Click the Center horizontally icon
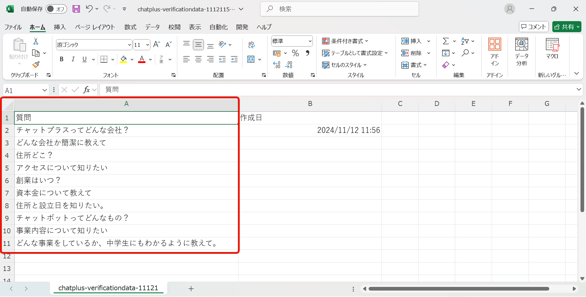The width and height of the screenshot is (586, 297). [x=198, y=59]
